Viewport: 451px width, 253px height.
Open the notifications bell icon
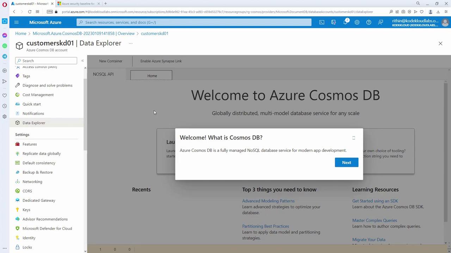click(x=346, y=22)
